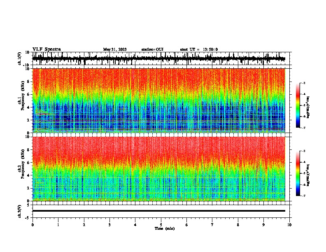Click the "4" kHz tick label on ch.2 spectrogram
The height and width of the screenshot is (252, 326).
29,175
